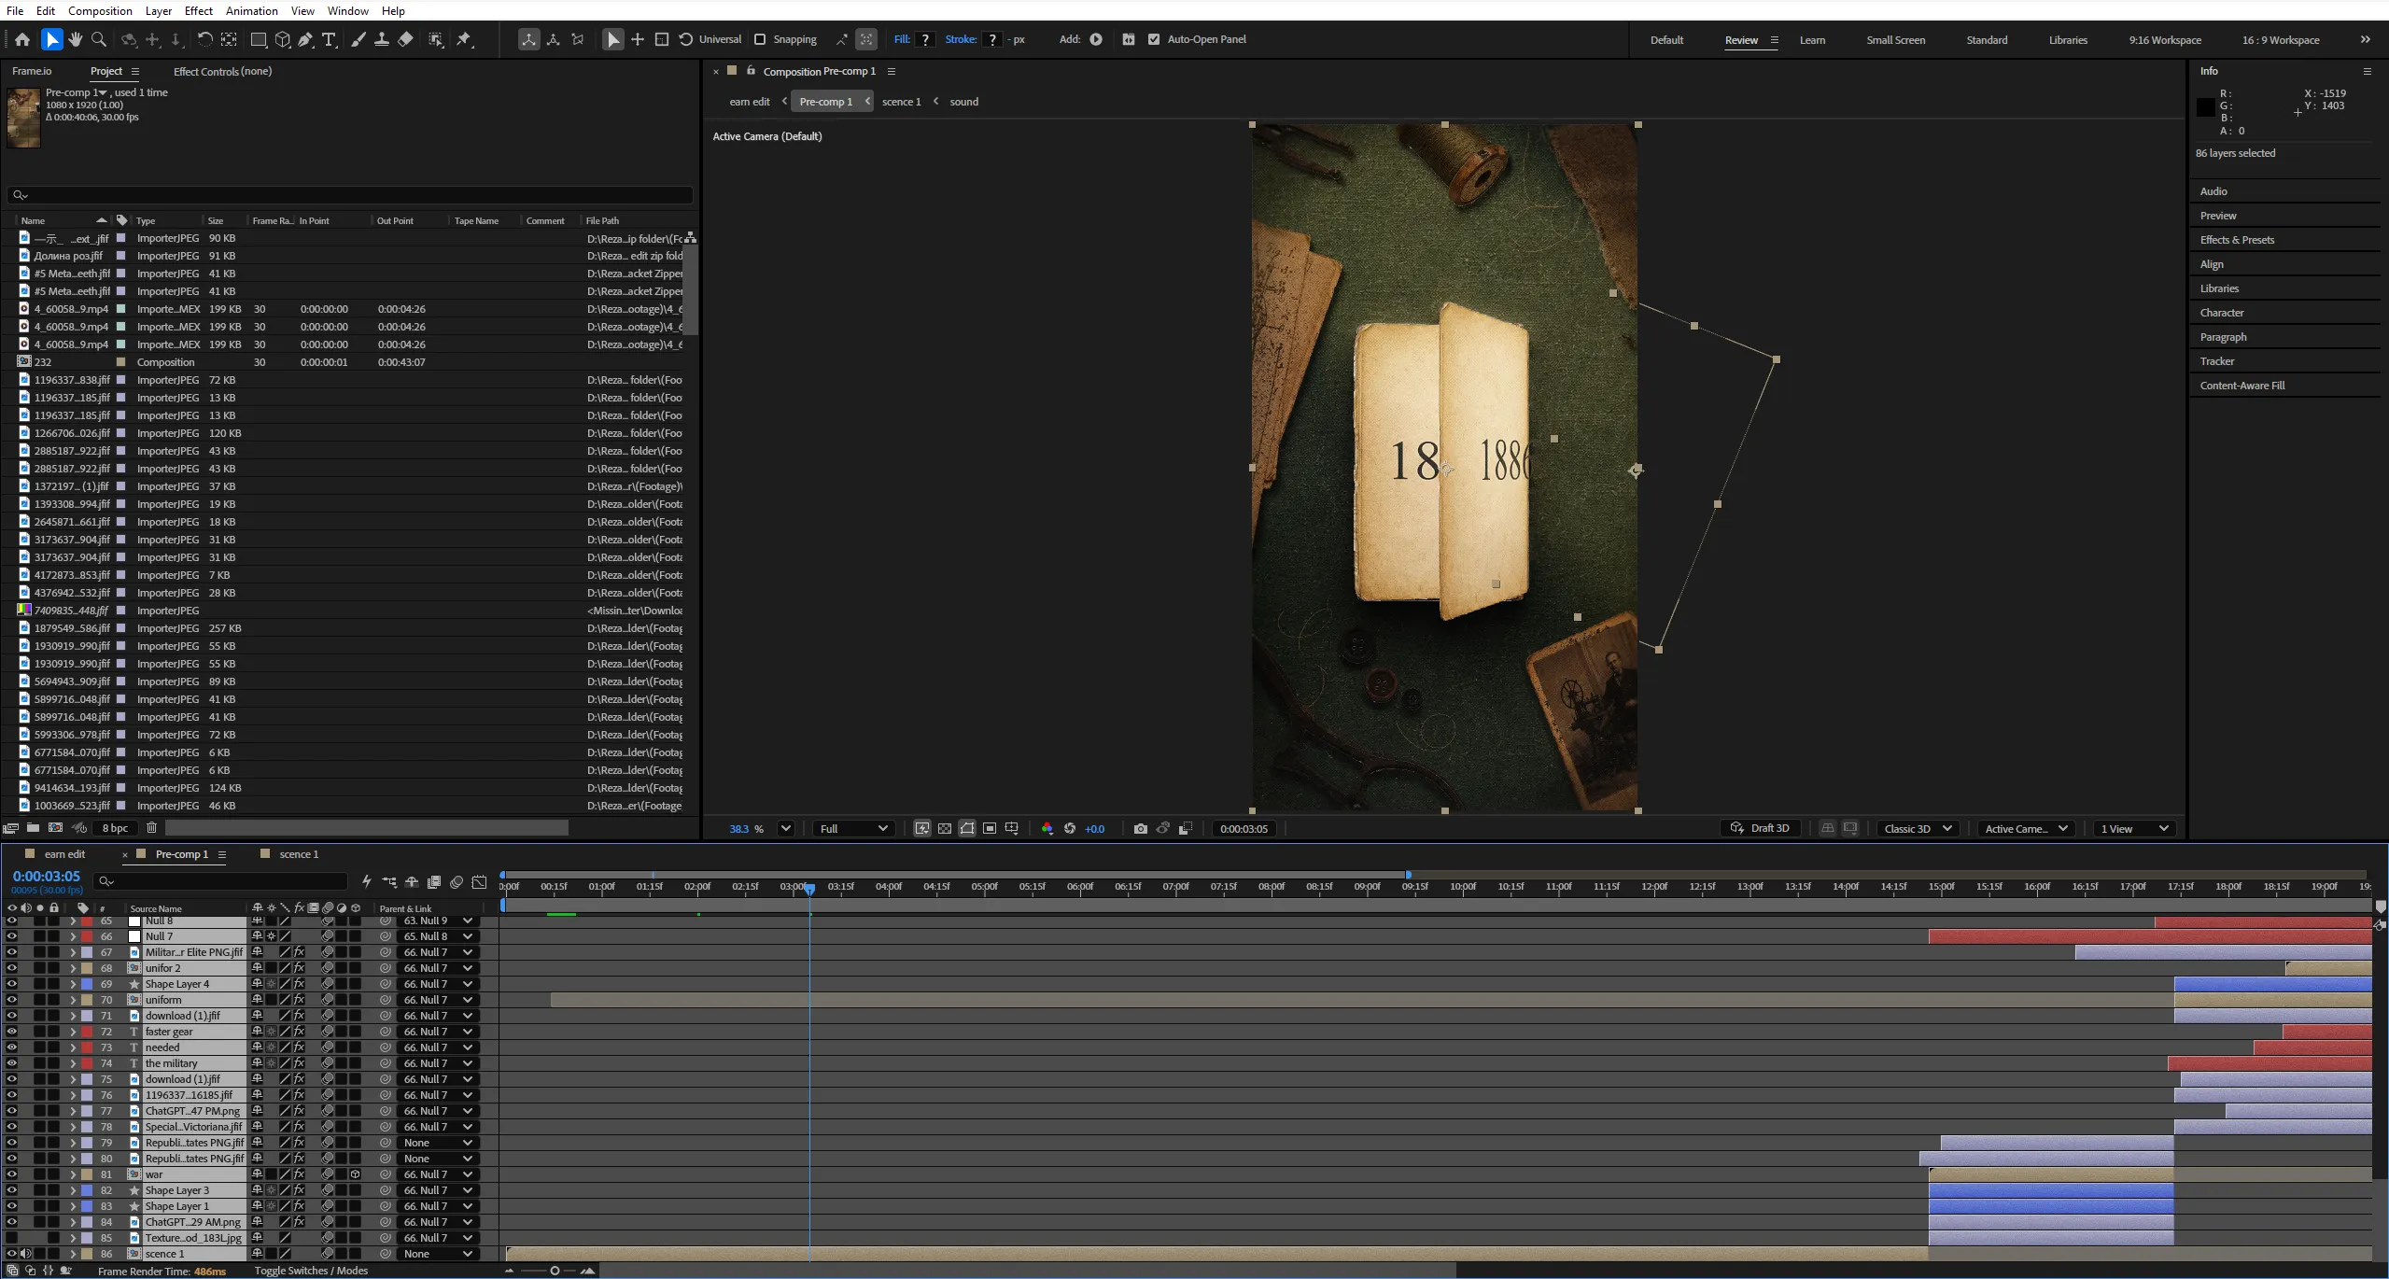The image size is (2389, 1279).
Task: Select the Rectangle shape tool
Action: 259,39
